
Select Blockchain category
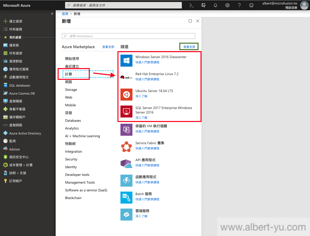pyautogui.click(x=73, y=198)
